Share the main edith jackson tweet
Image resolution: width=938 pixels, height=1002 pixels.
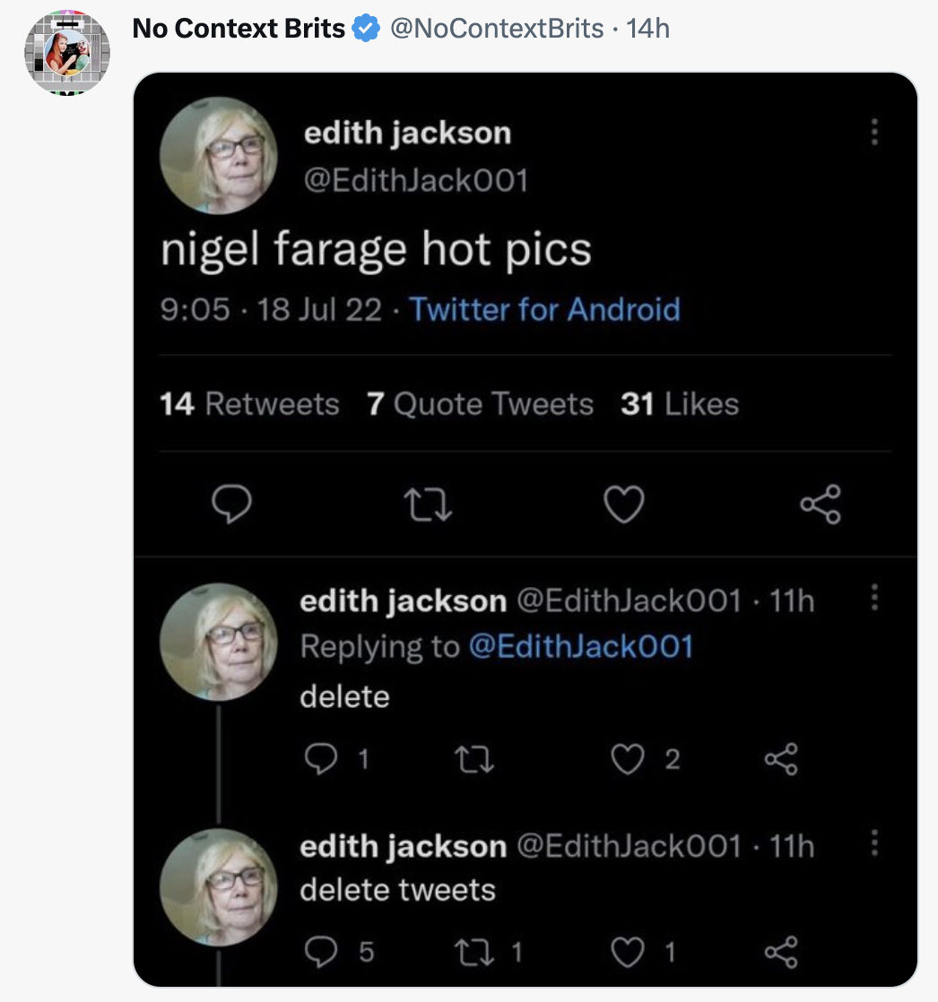click(821, 505)
